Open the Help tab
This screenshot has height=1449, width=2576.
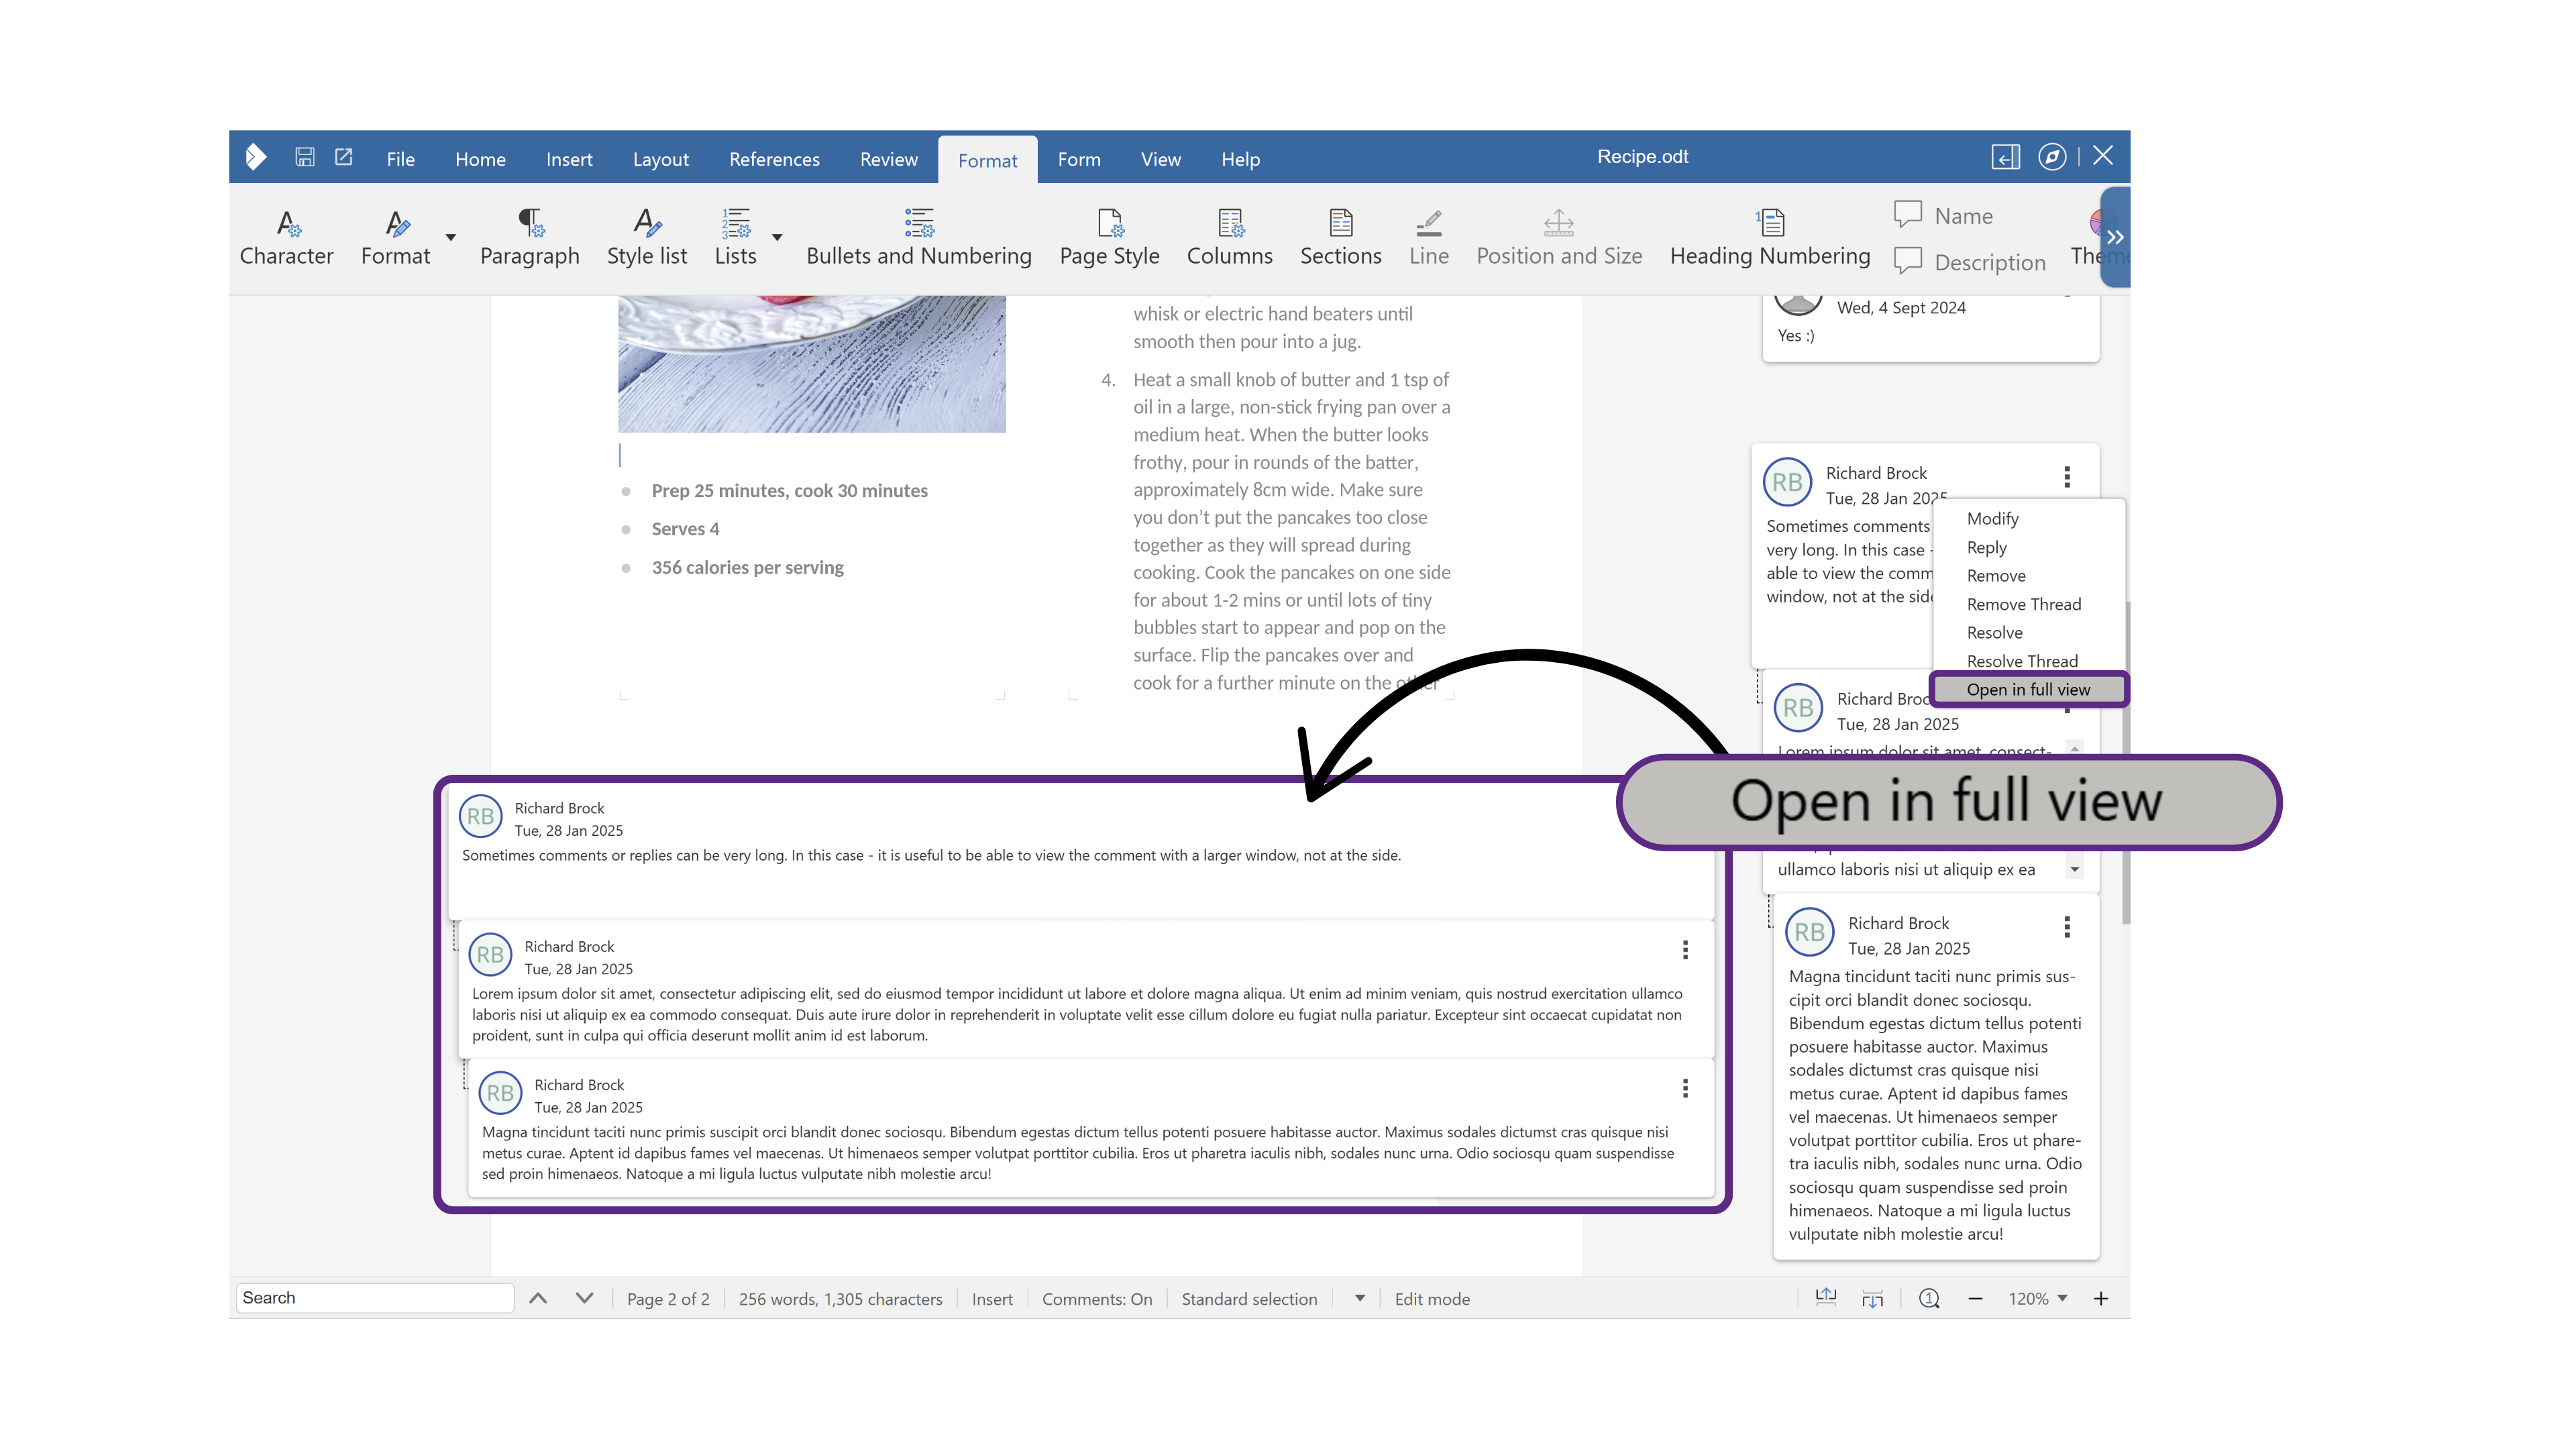[1240, 159]
